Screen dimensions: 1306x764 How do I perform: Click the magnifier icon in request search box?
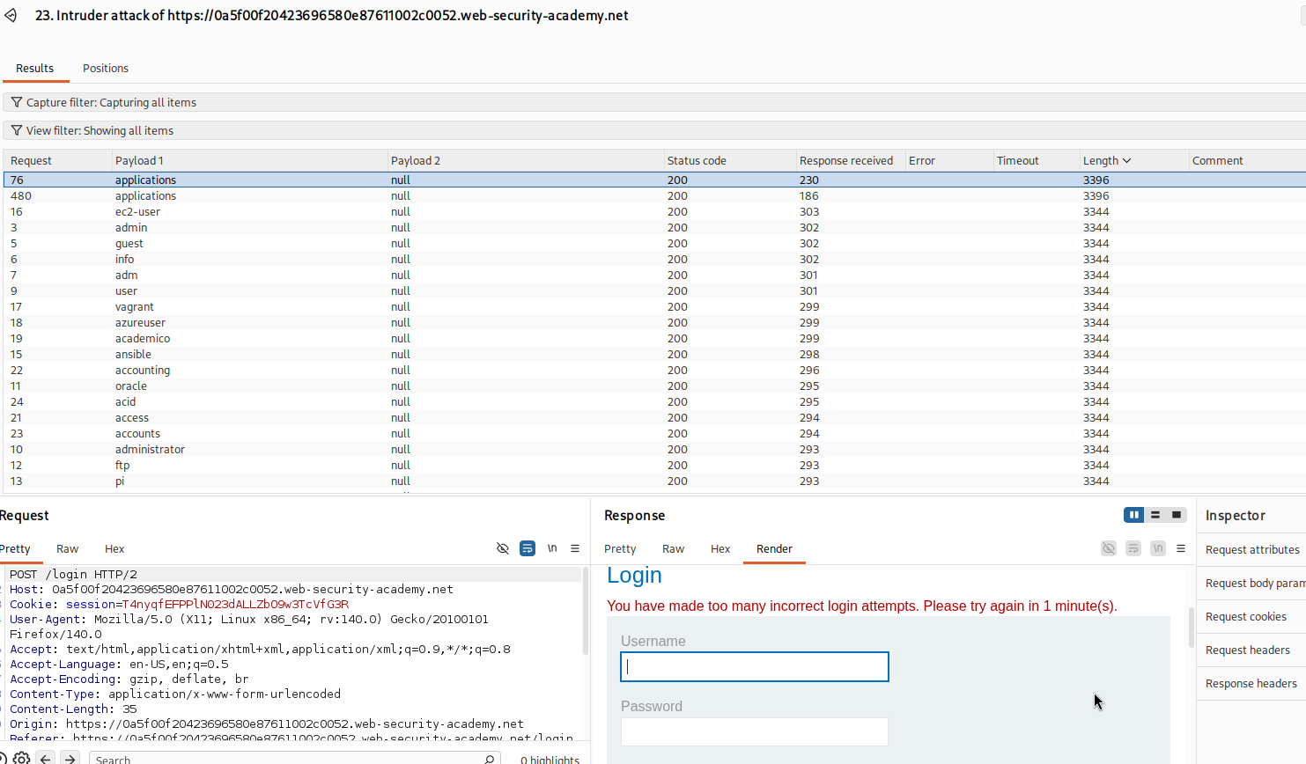[x=490, y=759]
